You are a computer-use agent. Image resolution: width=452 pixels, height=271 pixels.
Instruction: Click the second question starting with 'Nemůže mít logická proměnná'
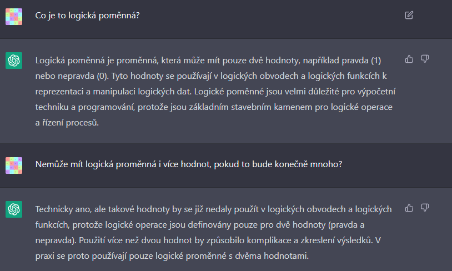pos(188,164)
